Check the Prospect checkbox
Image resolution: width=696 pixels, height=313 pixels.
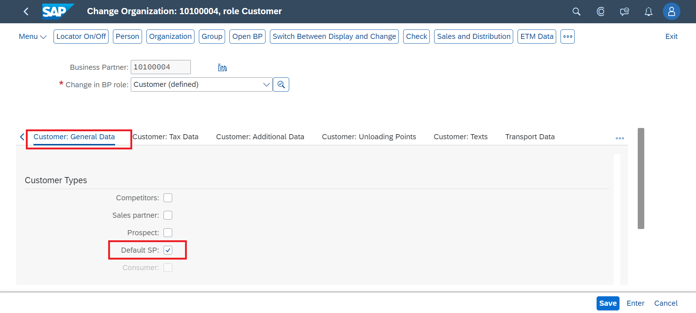[x=168, y=233]
